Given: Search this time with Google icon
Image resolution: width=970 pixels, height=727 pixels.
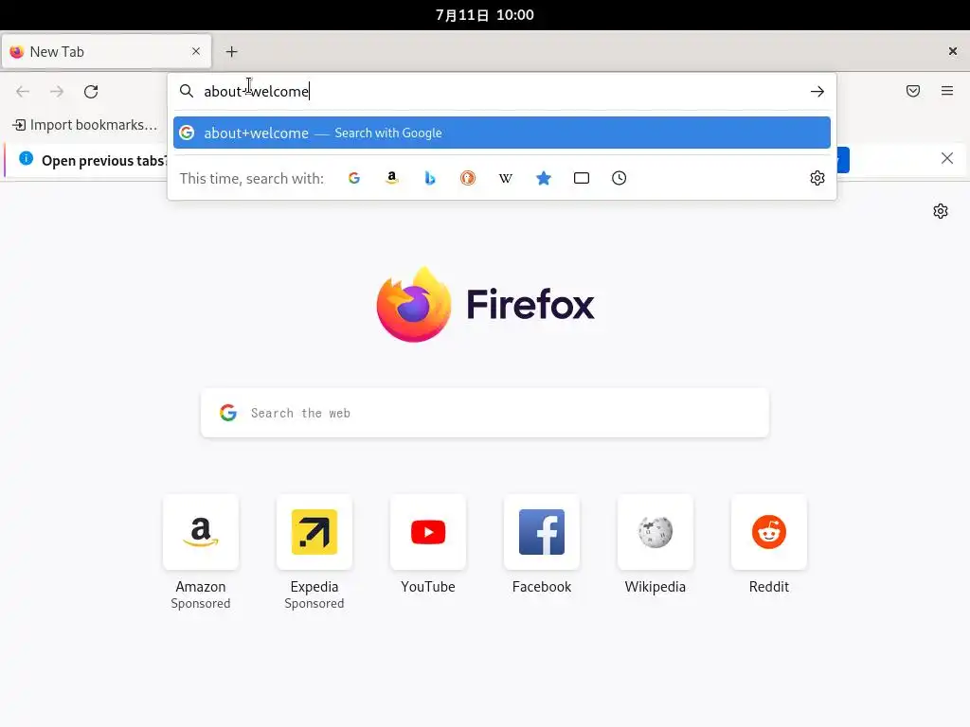Looking at the screenshot, I should 354,178.
